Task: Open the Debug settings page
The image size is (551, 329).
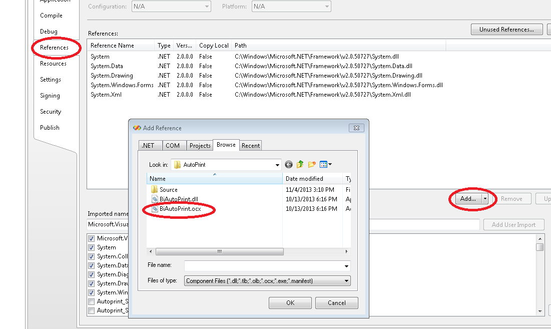Action: point(49,32)
